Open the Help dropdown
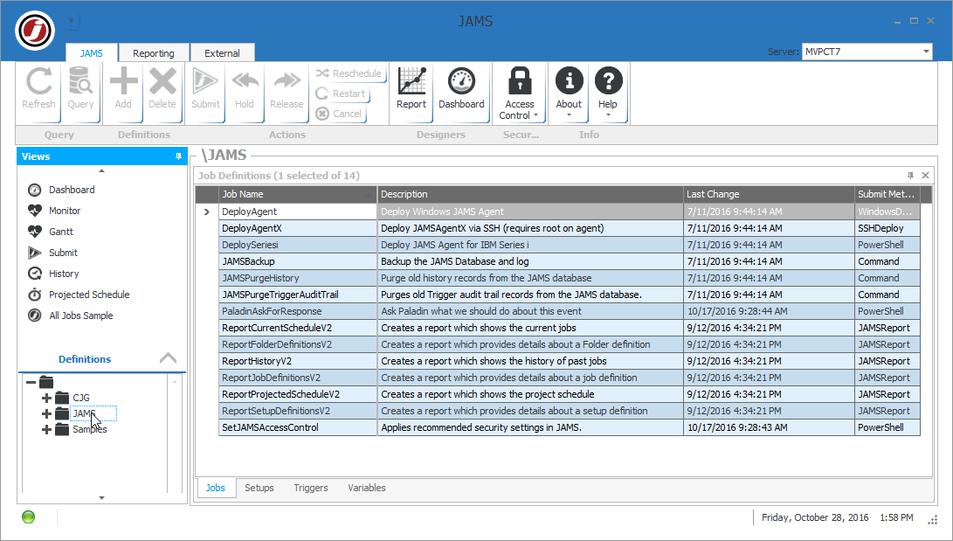Image resolution: width=953 pixels, height=541 pixels. point(608,92)
